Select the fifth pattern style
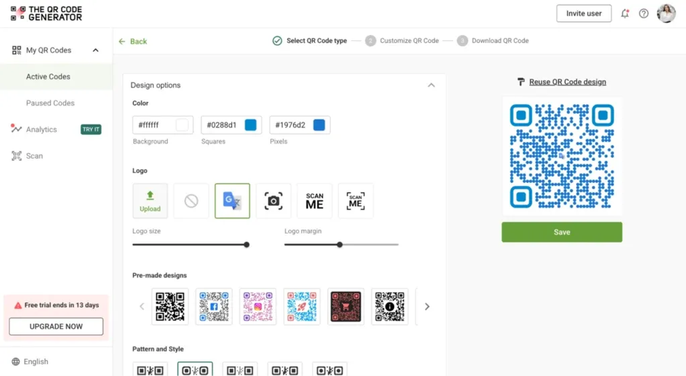 (x=330, y=370)
